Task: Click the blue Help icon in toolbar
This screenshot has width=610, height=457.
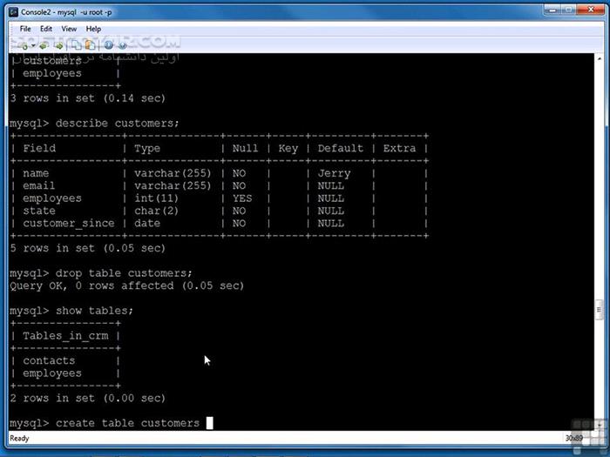Action: 123,45
